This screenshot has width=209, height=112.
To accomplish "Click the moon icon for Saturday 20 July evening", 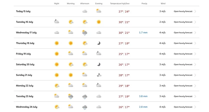I will click(x=99, y=64).
